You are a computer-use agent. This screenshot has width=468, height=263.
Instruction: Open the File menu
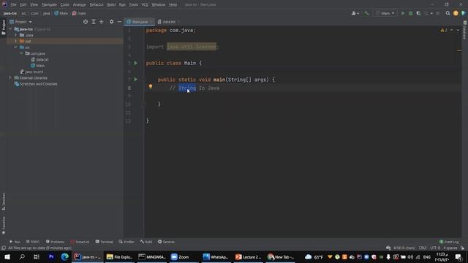tap(13, 4)
